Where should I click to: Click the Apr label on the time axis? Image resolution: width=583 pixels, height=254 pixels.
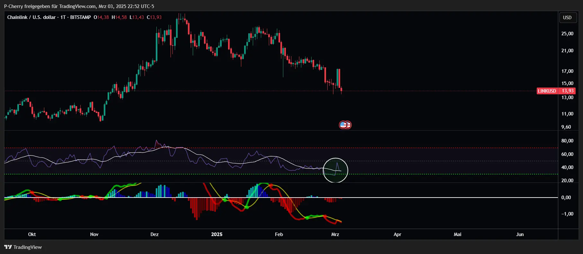tap(397, 234)
